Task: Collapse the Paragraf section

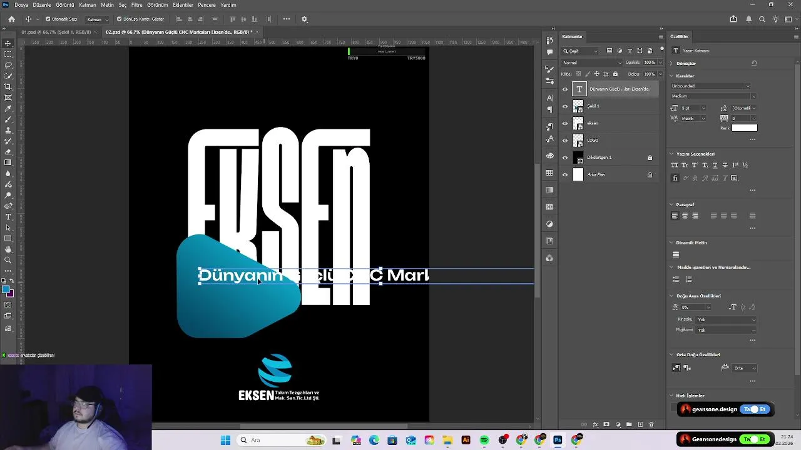Action: tap(671, 204)
